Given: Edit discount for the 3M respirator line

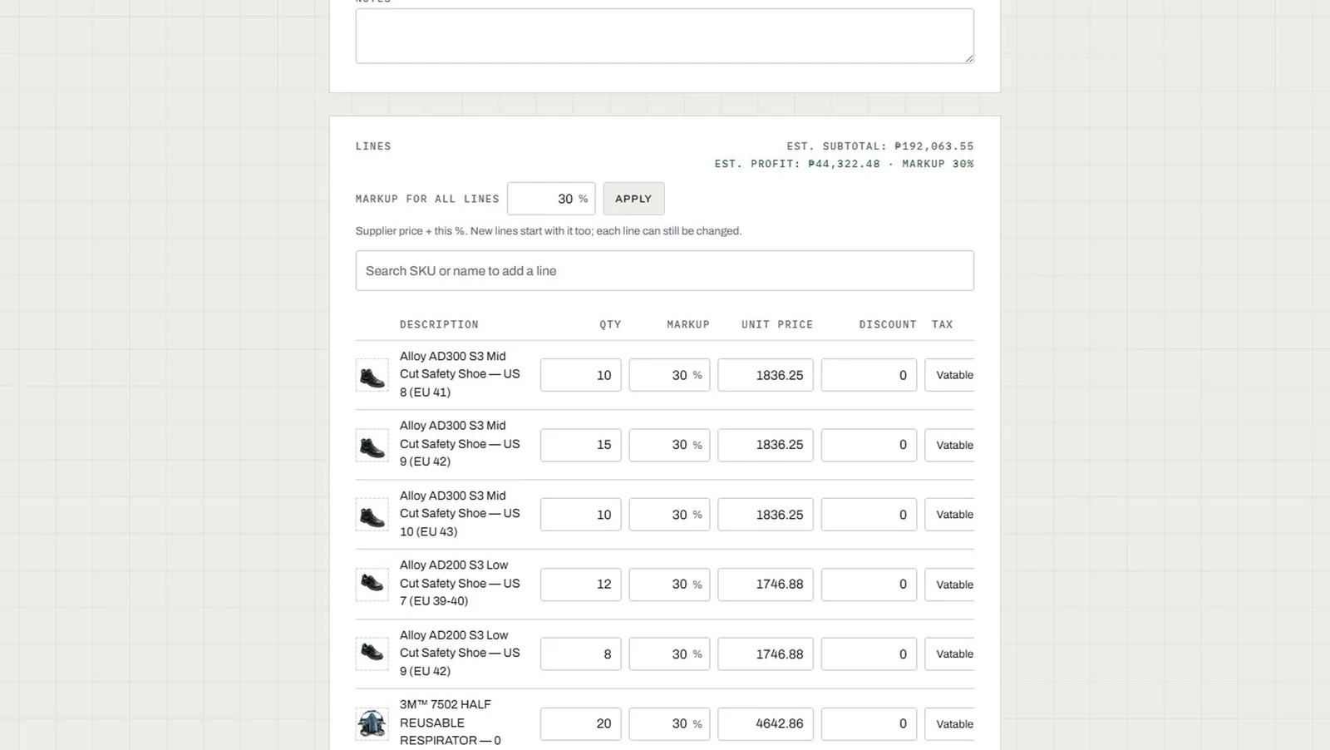Looking at the screenshot, I should [869, 724].
